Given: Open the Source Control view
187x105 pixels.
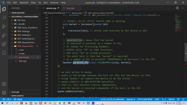Looking at the screenshot, I should pyautogui.click(x=4, y=27).
